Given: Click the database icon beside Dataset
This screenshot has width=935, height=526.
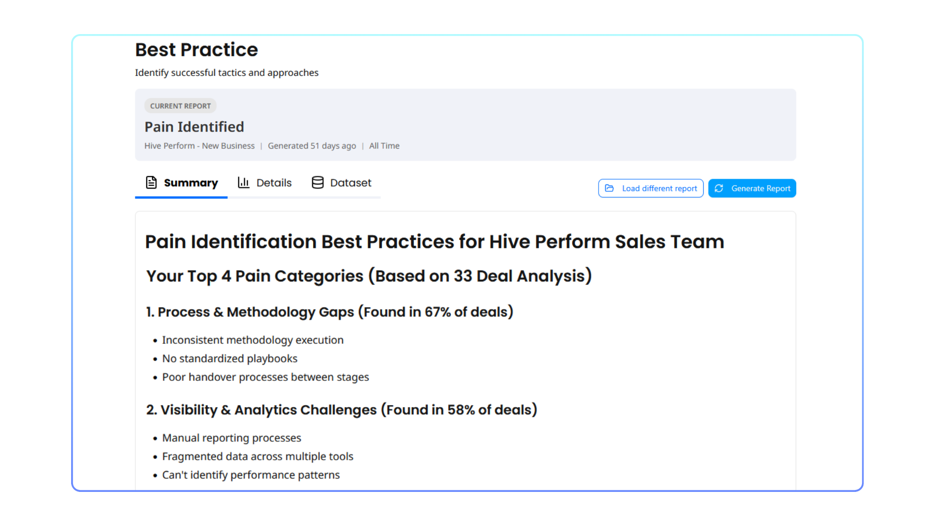Looking at the screenshot, I should 318,183.
